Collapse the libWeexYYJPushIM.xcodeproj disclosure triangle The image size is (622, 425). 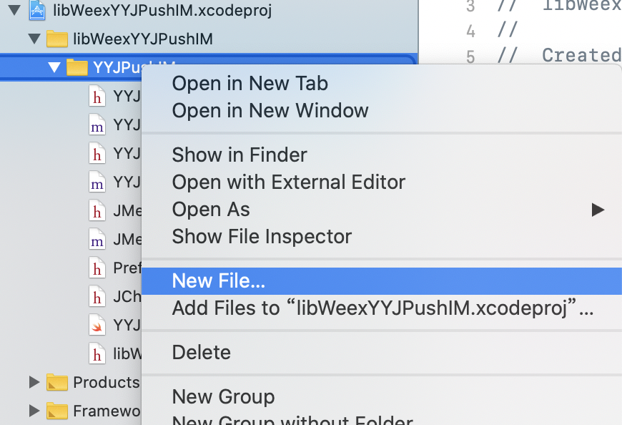coord(14,10)
